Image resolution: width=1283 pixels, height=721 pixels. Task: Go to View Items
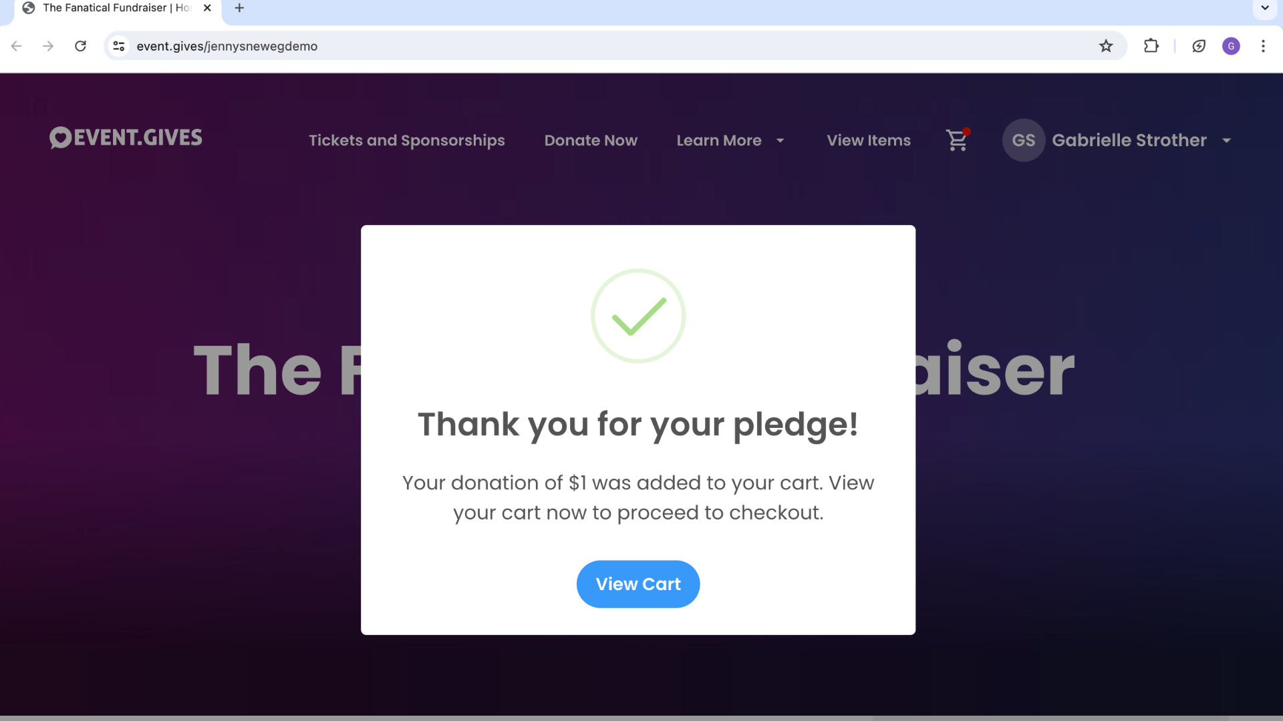coord(869,140)
